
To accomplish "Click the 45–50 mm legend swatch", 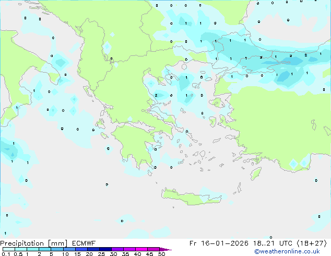I will (153, 249).
